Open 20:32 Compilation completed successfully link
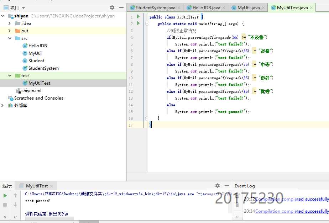 (x=292, y=199)
